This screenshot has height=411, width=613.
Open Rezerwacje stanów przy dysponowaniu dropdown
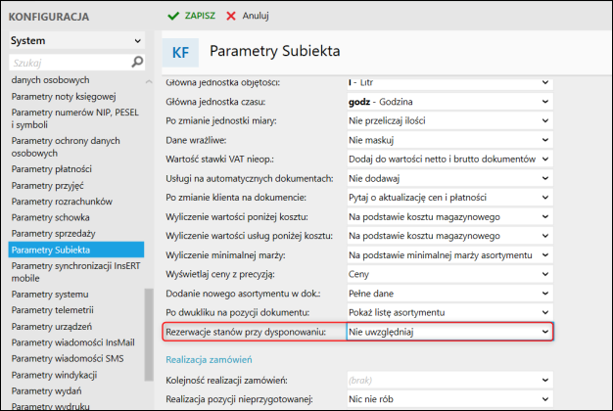[x=450, y=332]
